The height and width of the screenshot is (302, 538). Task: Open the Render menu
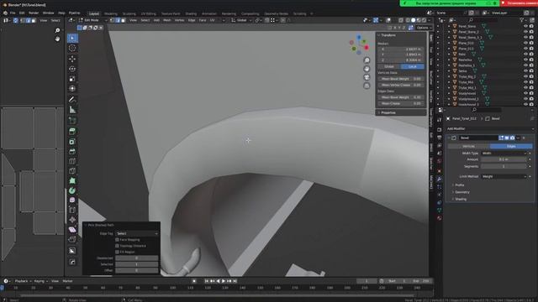click(x=34, y=13)
